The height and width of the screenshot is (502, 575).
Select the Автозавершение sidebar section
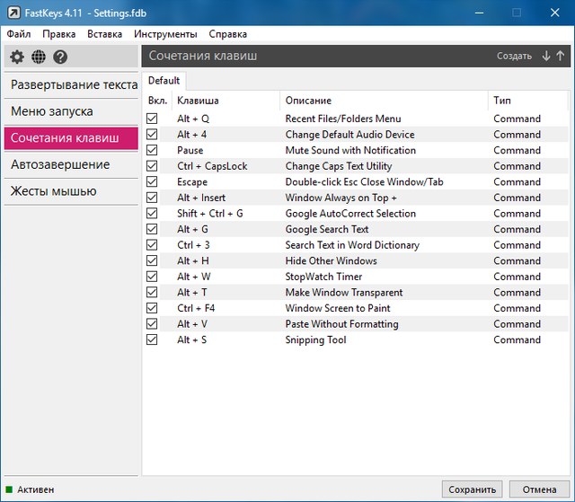pyautogui.click(x=60, y=164)
